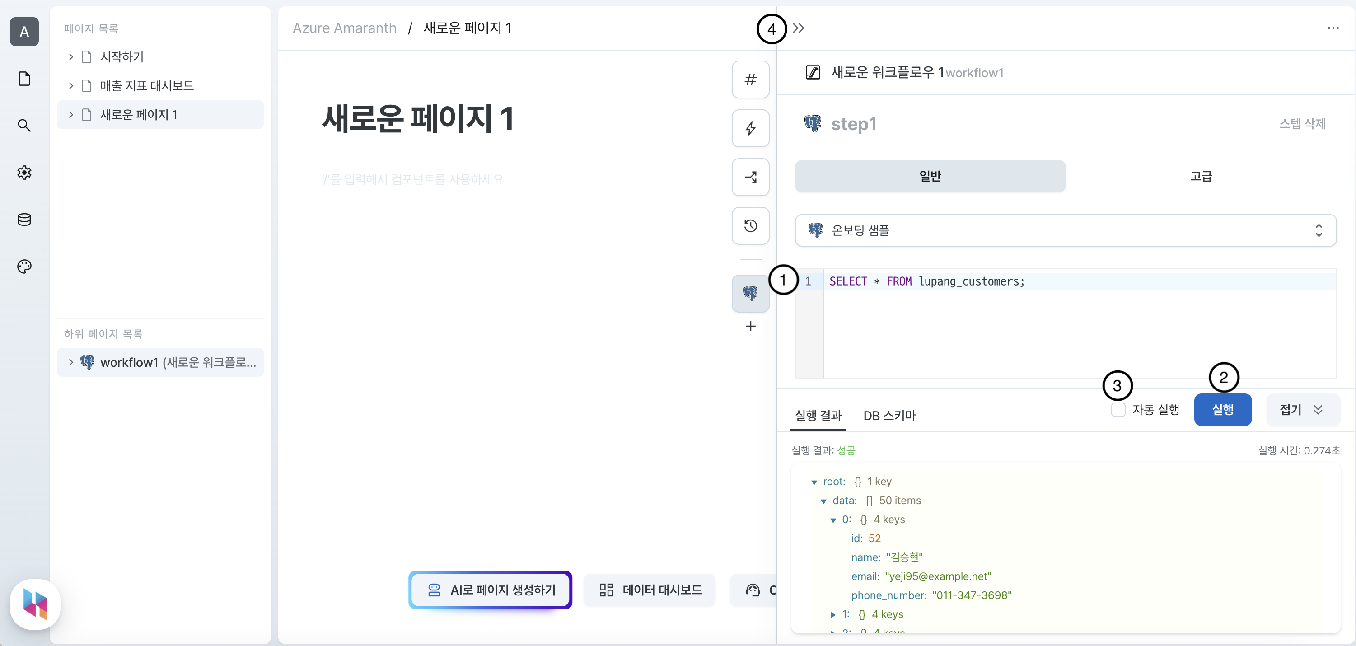
Task: Click the workflow1 elephant icon in subpage list
Action: pyautogui.click(x=87, y=362)
